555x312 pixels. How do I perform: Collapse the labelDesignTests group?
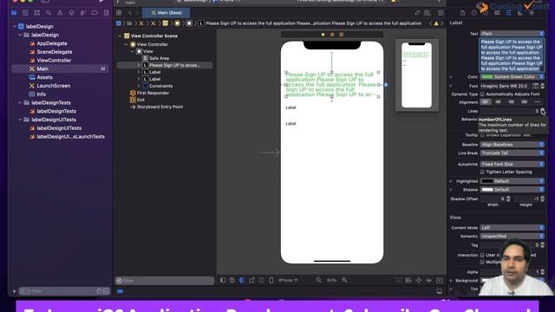20,102
